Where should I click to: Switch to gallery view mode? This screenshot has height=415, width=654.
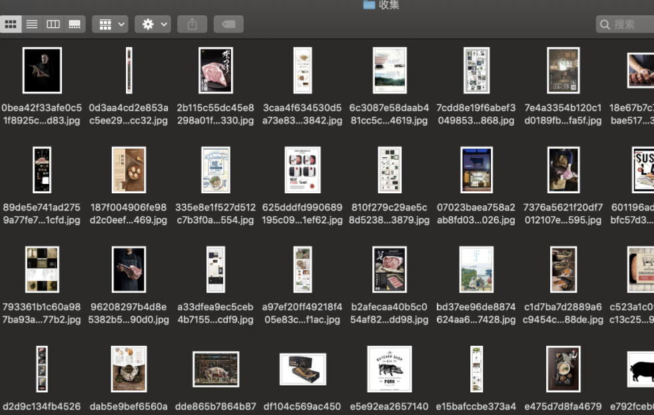click(75, 24)
